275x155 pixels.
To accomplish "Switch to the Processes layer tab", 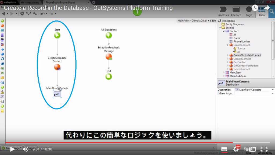I will point(223,12).
